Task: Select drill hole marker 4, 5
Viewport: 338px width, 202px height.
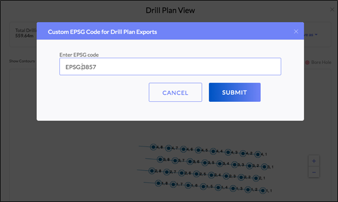Action: click(198, 150)
